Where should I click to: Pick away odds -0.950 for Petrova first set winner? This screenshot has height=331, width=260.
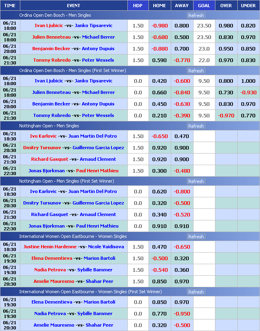point(182,313)
